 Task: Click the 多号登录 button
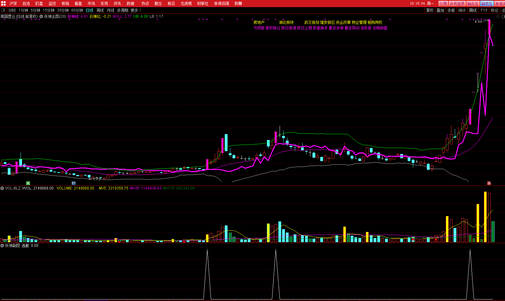click(457, 3)
